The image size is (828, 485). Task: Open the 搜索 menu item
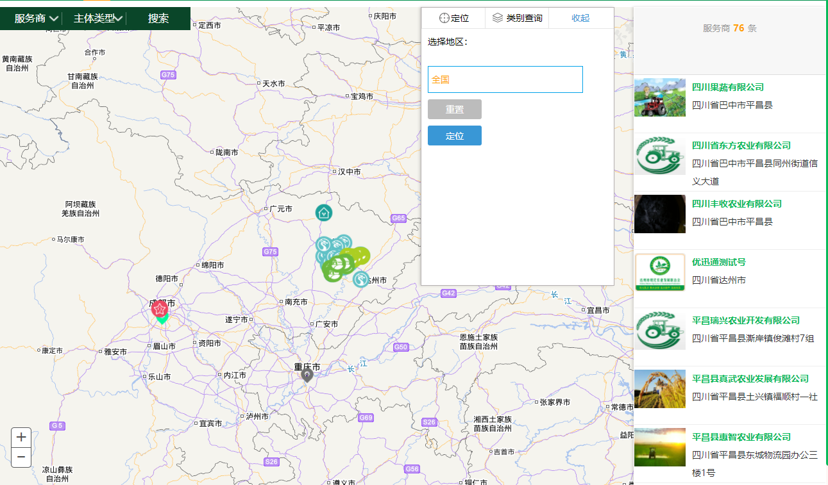[x=158, y=19]
